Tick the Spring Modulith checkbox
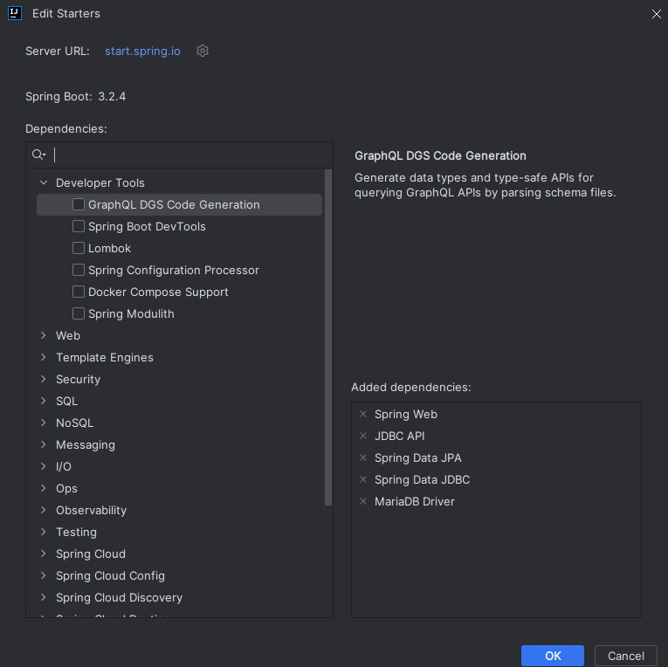This screenshot has height=667, width=668. click(x=79, y=313)
